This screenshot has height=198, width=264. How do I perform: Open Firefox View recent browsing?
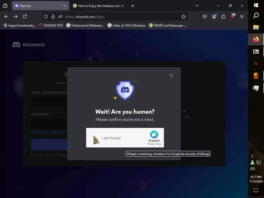[x=5, y=6]
